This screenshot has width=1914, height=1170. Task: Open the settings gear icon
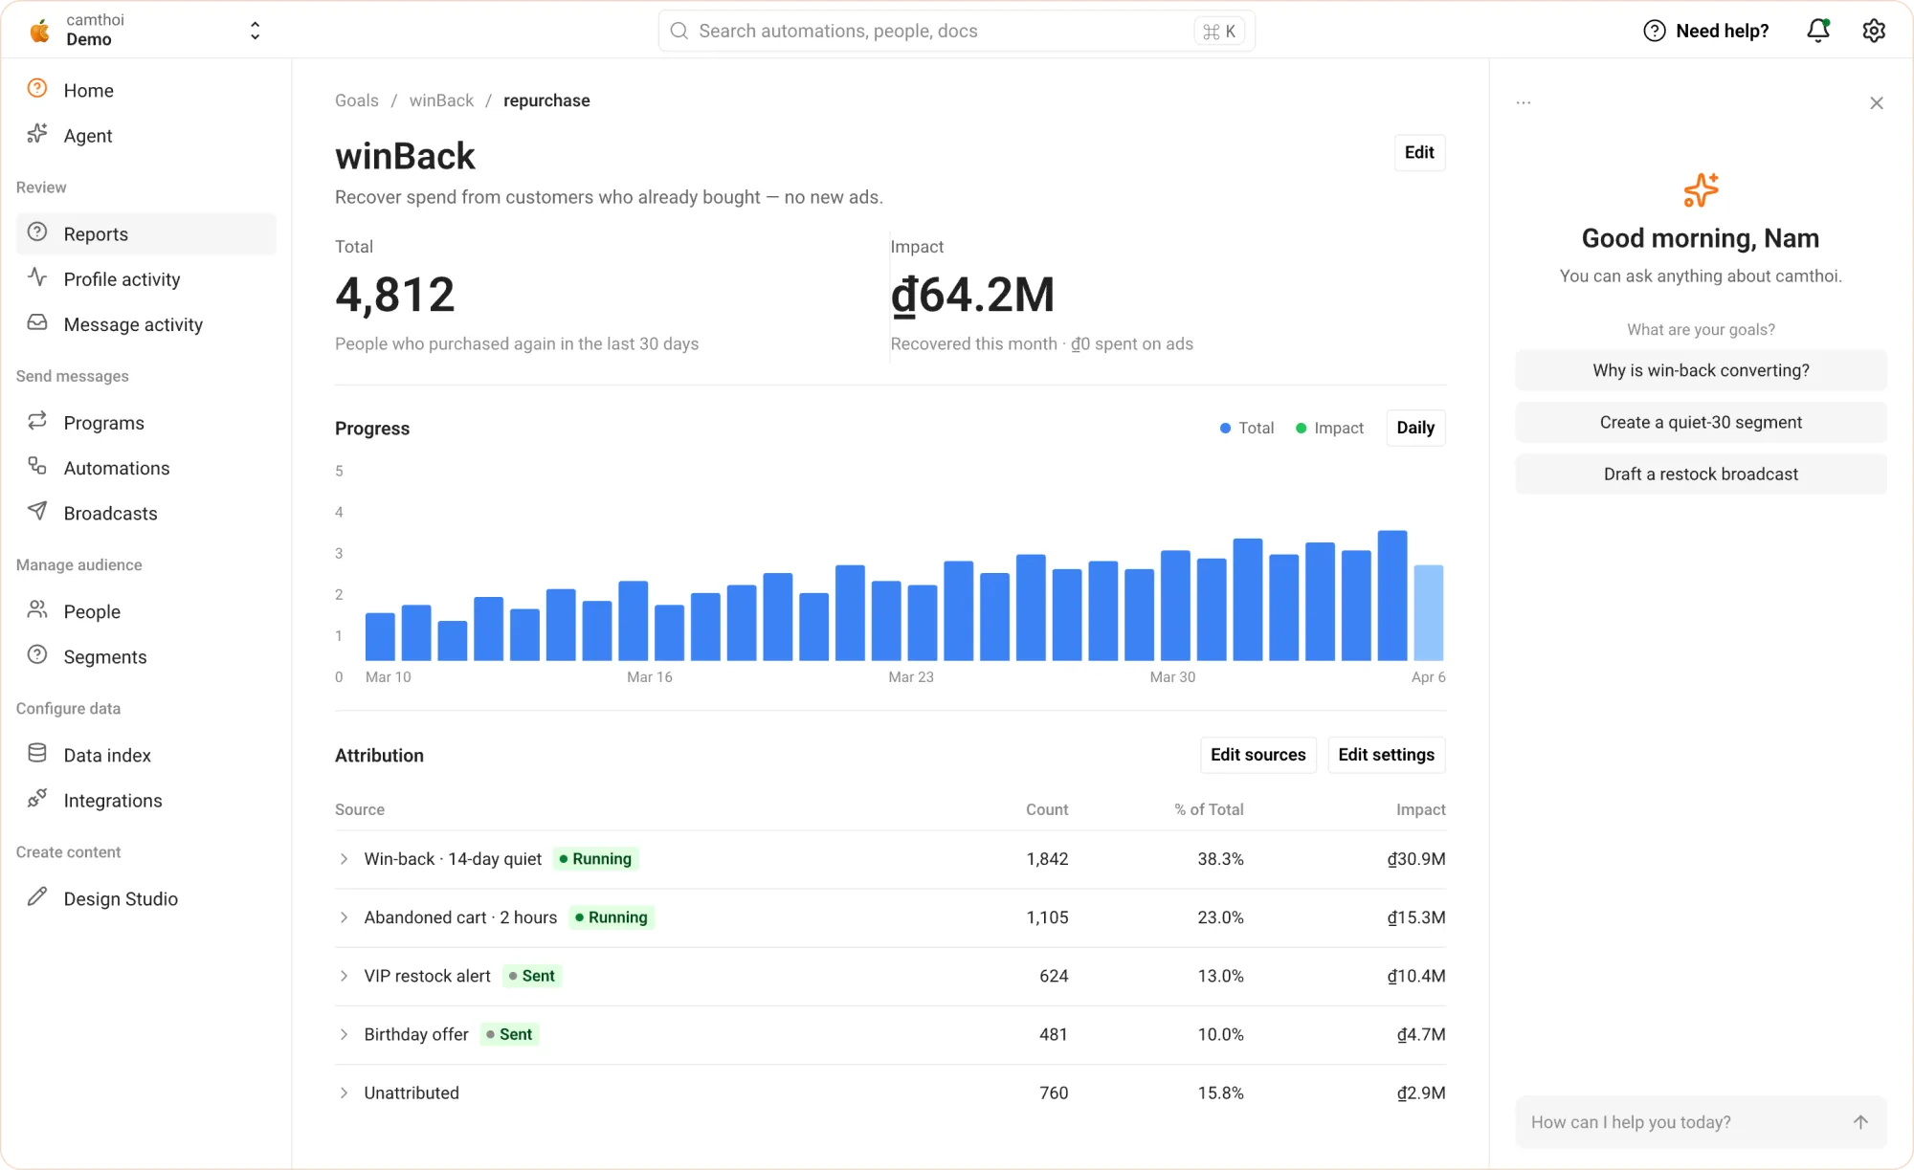1874,31
